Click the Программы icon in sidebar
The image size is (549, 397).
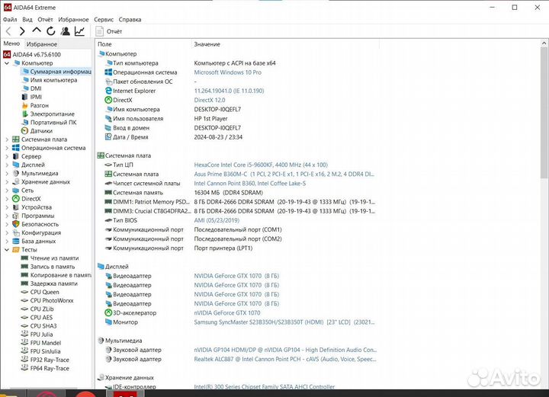click(x=16, y=216)
